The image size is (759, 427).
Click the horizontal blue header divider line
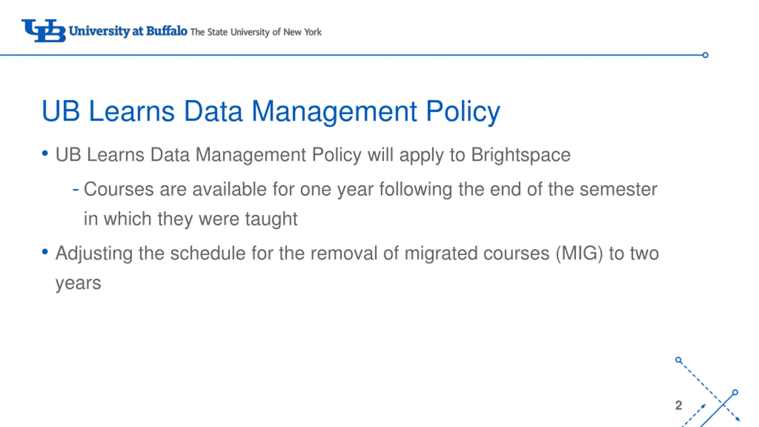tap(351, 55)
